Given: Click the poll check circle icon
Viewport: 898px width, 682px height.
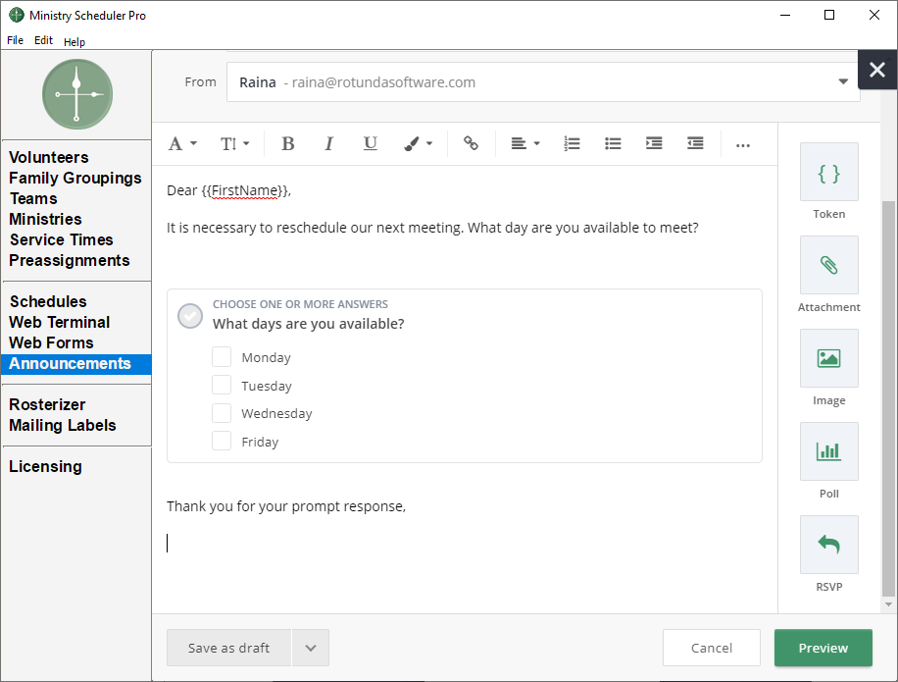Looking at the screenshot, I should pos(190,315).
